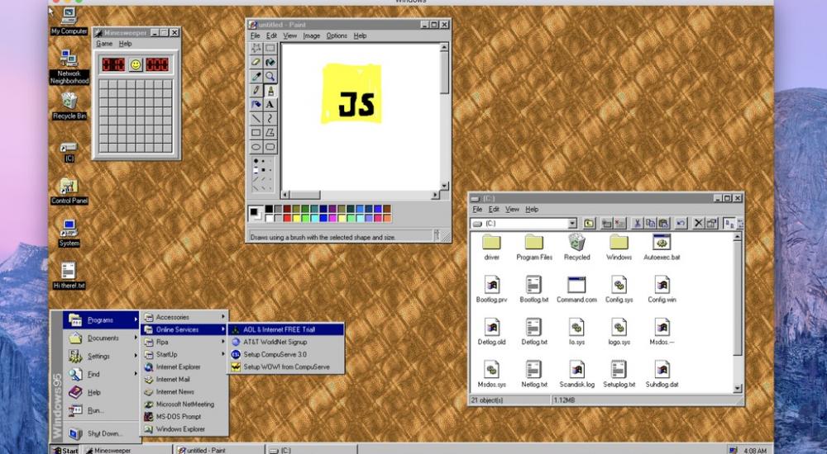This screenshot has width=827, height=454.
Task: Pick the yellow color swatch in Paint palette
Action: 295,219
